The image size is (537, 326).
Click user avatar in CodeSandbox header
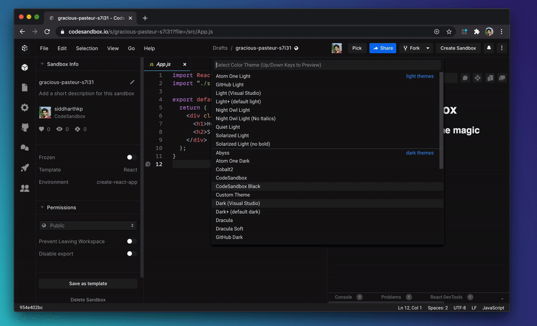click(337, 48)
